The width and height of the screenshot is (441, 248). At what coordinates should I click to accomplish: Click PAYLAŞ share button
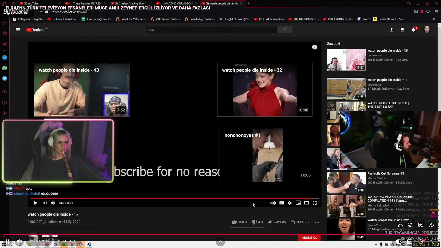277,222
